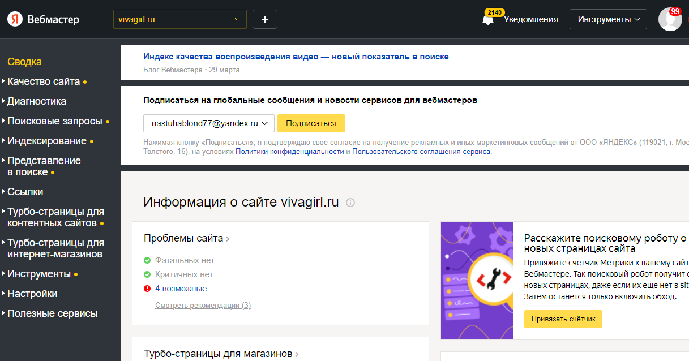Click the Фатальных нет status text
Image resolution: width=689 pixels, height=361 pixels.
point(185,260)
